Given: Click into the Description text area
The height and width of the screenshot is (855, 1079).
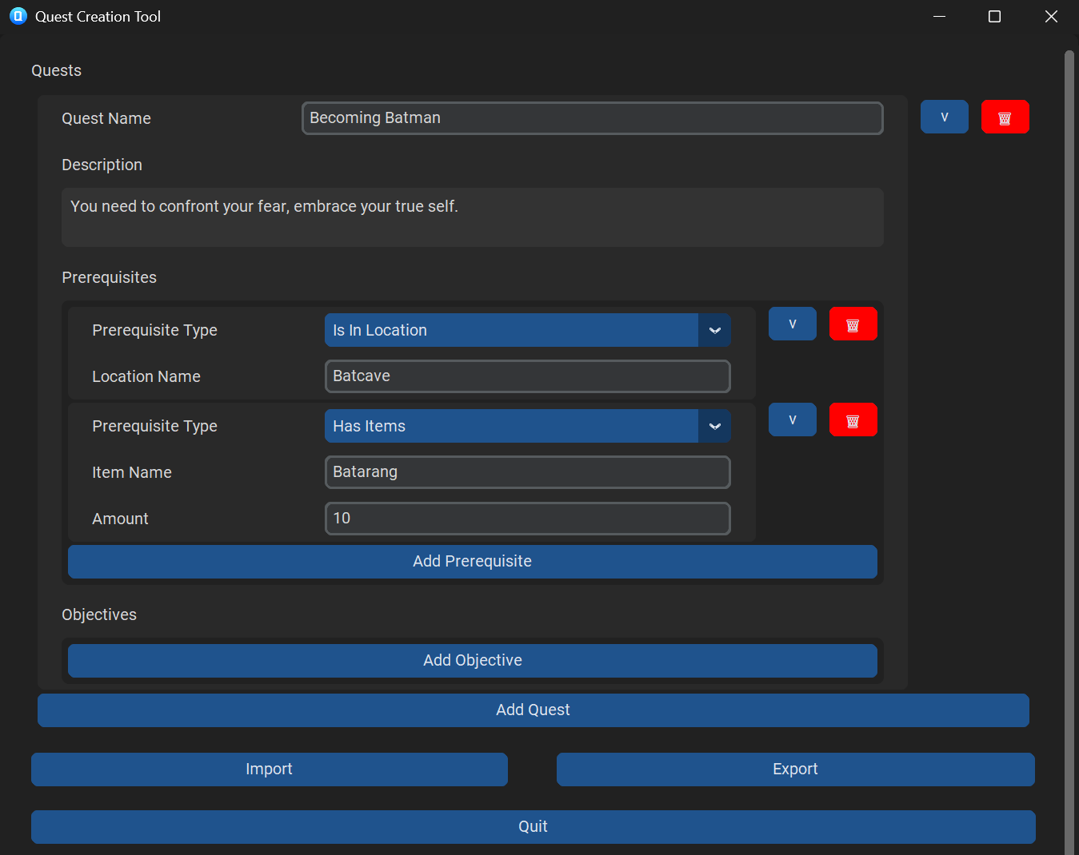Looking at the screenshot, I should click(472, 217).
